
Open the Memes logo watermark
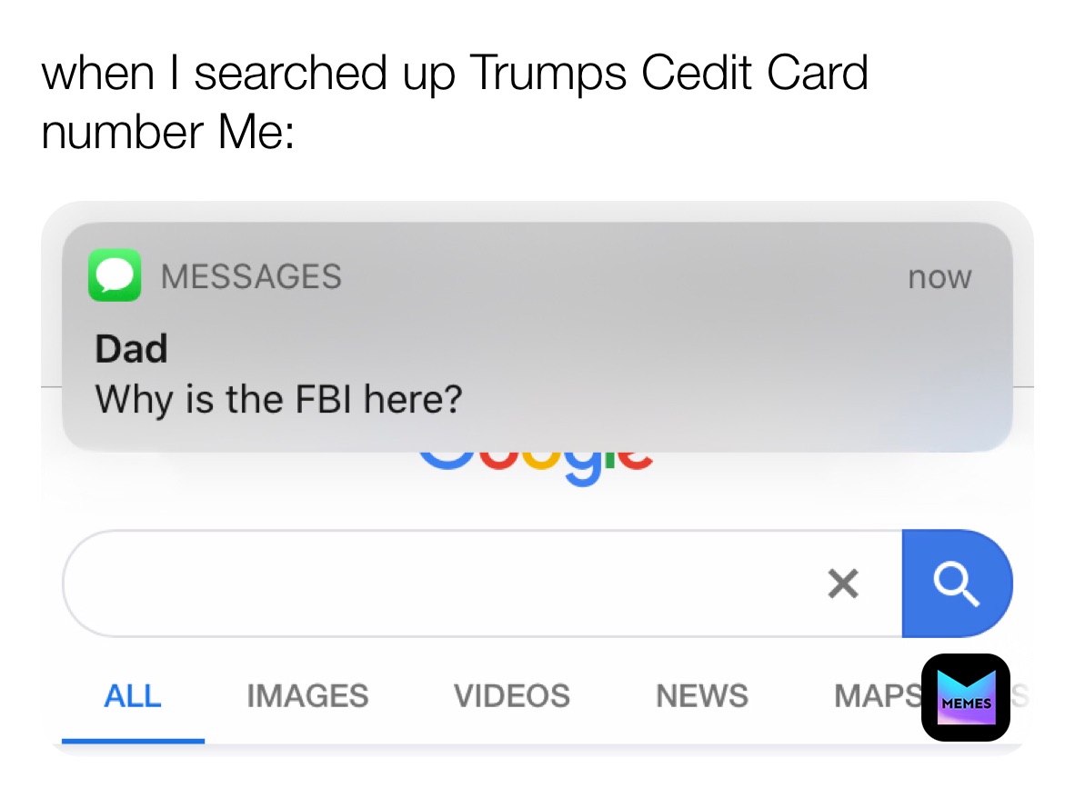965,697
